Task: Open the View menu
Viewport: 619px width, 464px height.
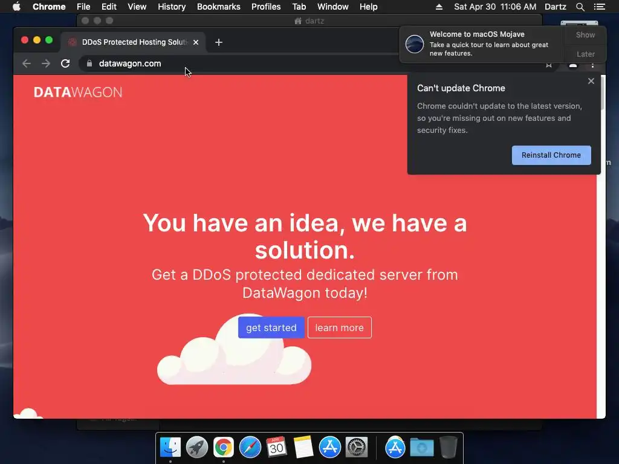Action: point(137,7)
